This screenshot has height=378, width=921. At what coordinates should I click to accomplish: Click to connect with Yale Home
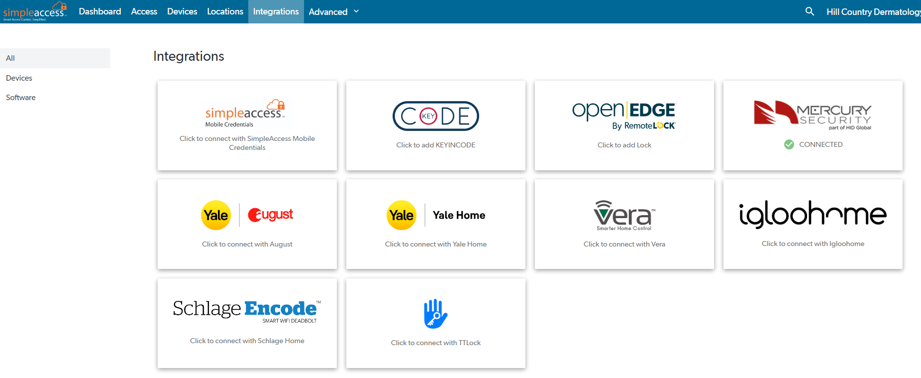(436, 244)
